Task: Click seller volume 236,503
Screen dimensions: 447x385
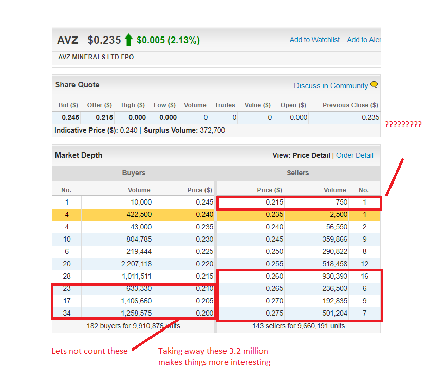Action: (x=335, y=288)
